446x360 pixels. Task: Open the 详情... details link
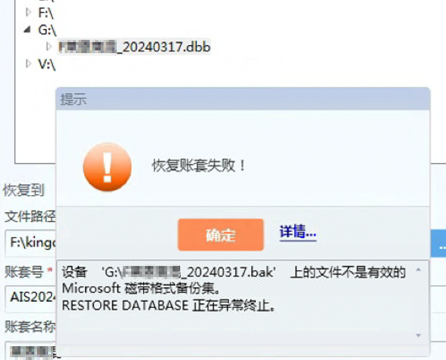pyautogui.click(x=298, y=232)
